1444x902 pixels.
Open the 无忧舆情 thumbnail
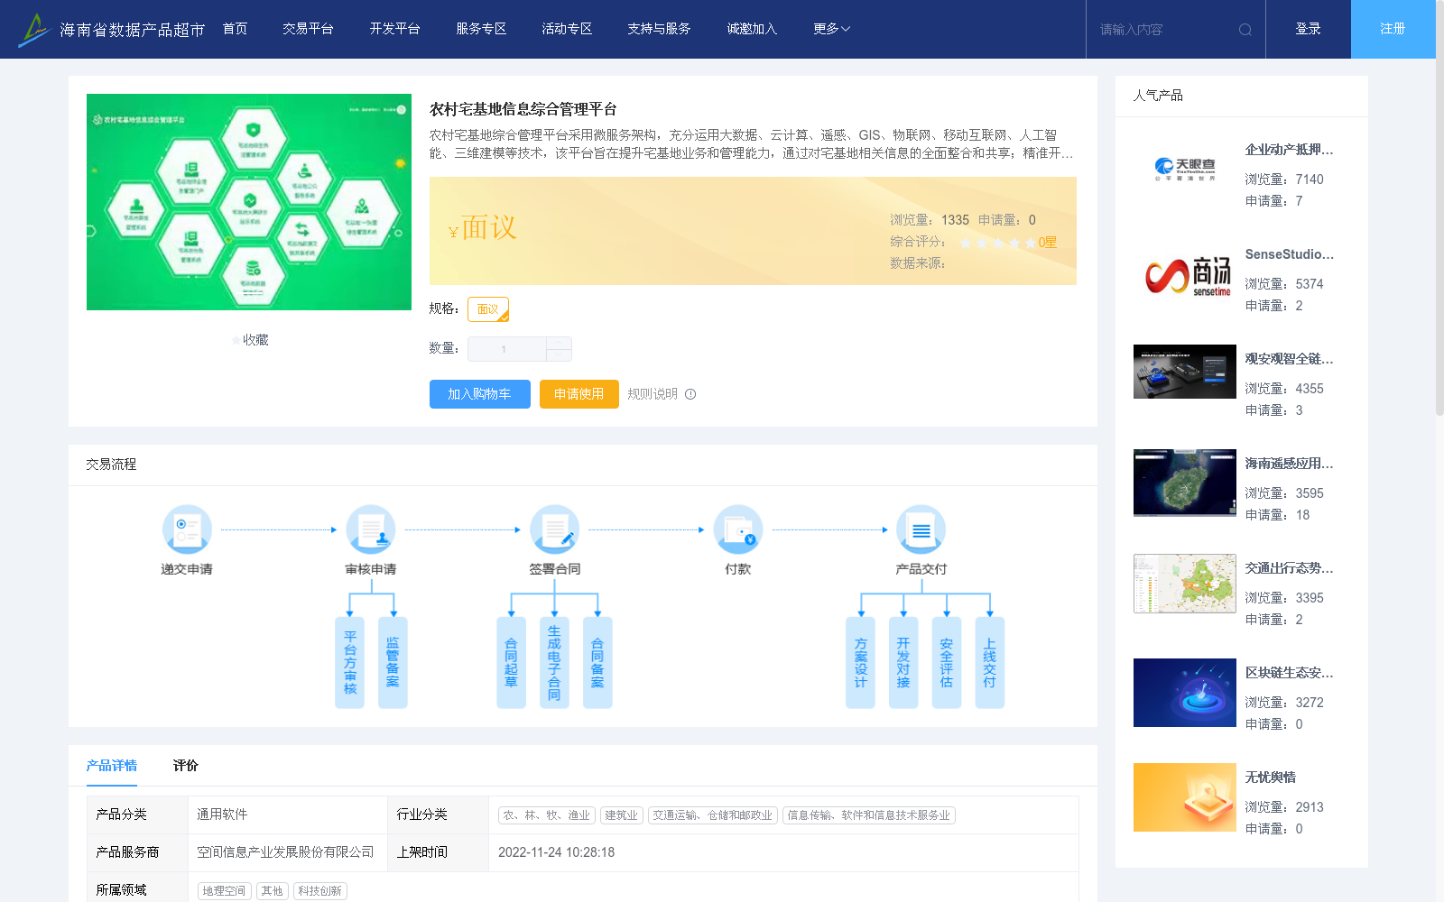coord(1185,797)
